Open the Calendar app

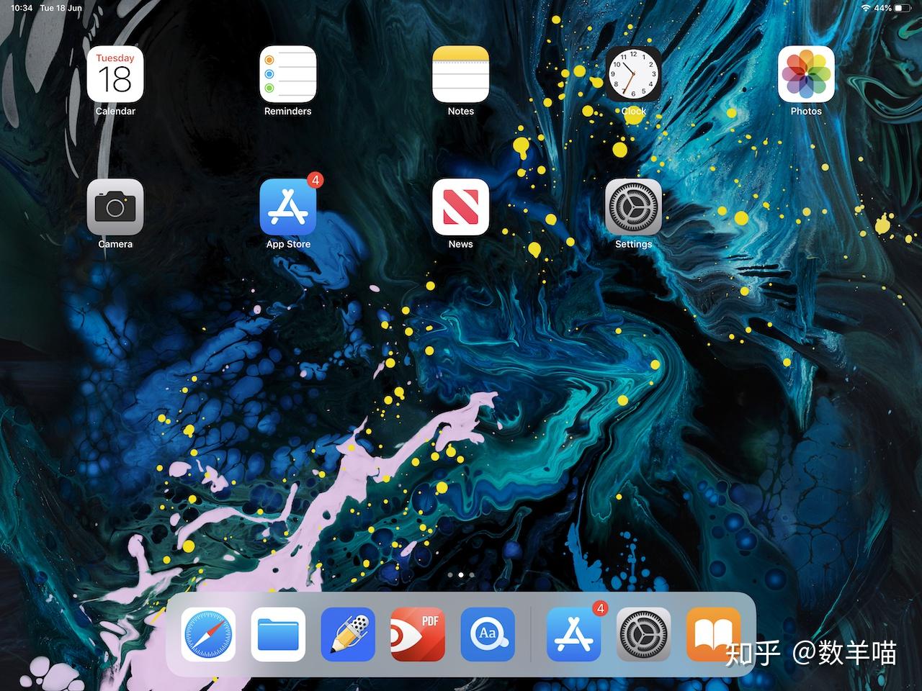pyautogui.click(x=115, y=74)
